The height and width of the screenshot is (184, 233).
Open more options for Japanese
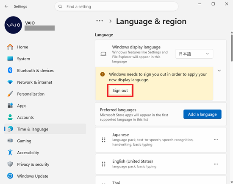point(216,140)
